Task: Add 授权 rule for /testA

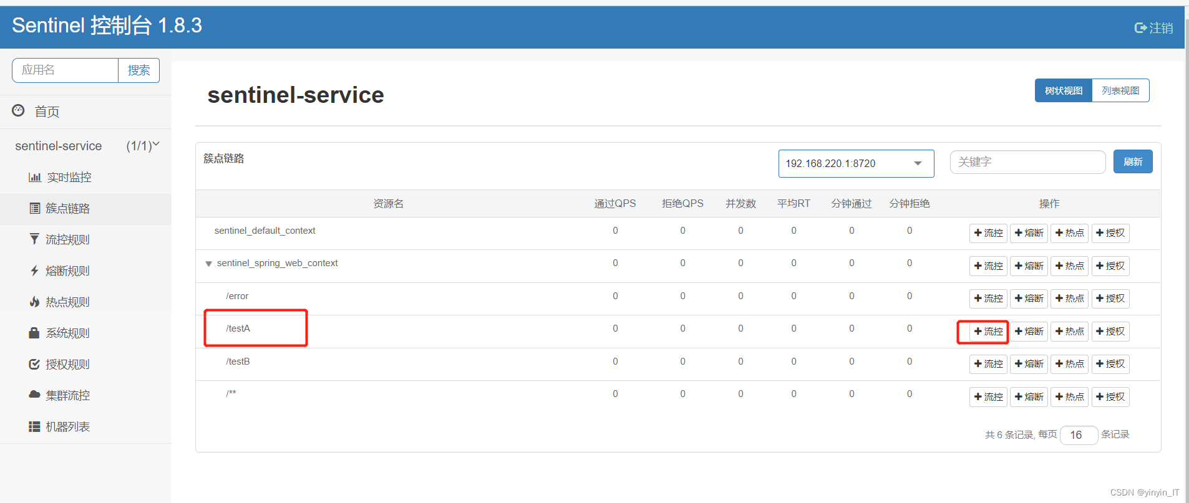Action: pos(1110,332)
